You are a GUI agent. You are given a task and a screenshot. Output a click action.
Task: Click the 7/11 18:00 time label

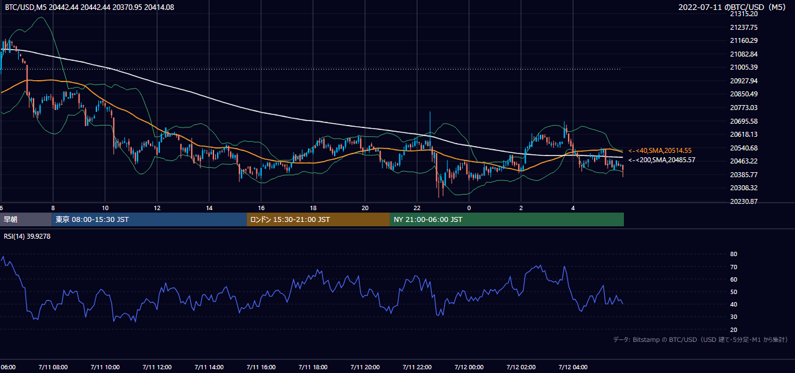[x=313, y=367]
